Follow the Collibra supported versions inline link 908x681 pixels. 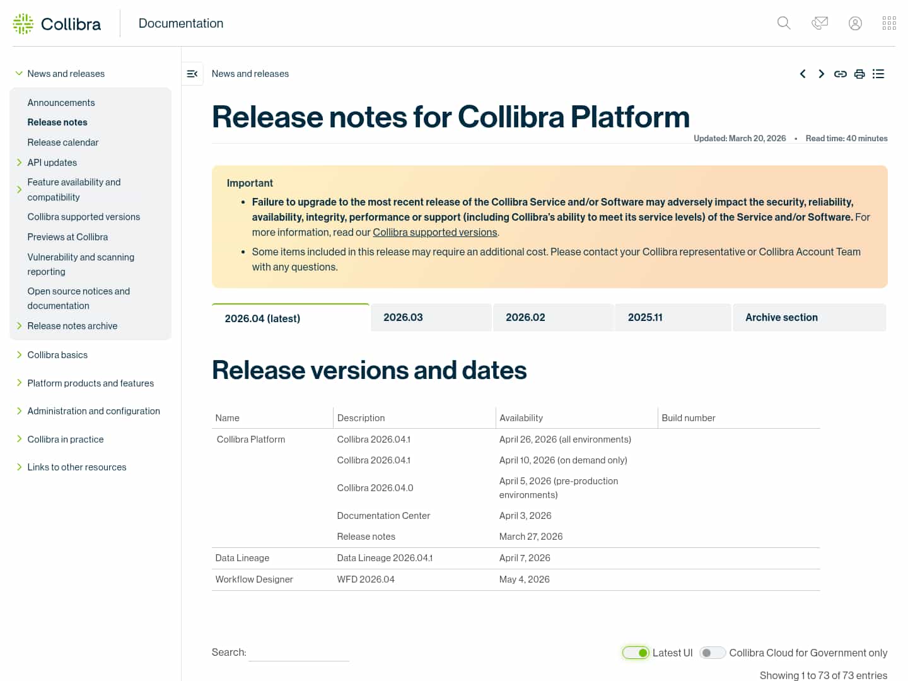click(x=435, y=233)
